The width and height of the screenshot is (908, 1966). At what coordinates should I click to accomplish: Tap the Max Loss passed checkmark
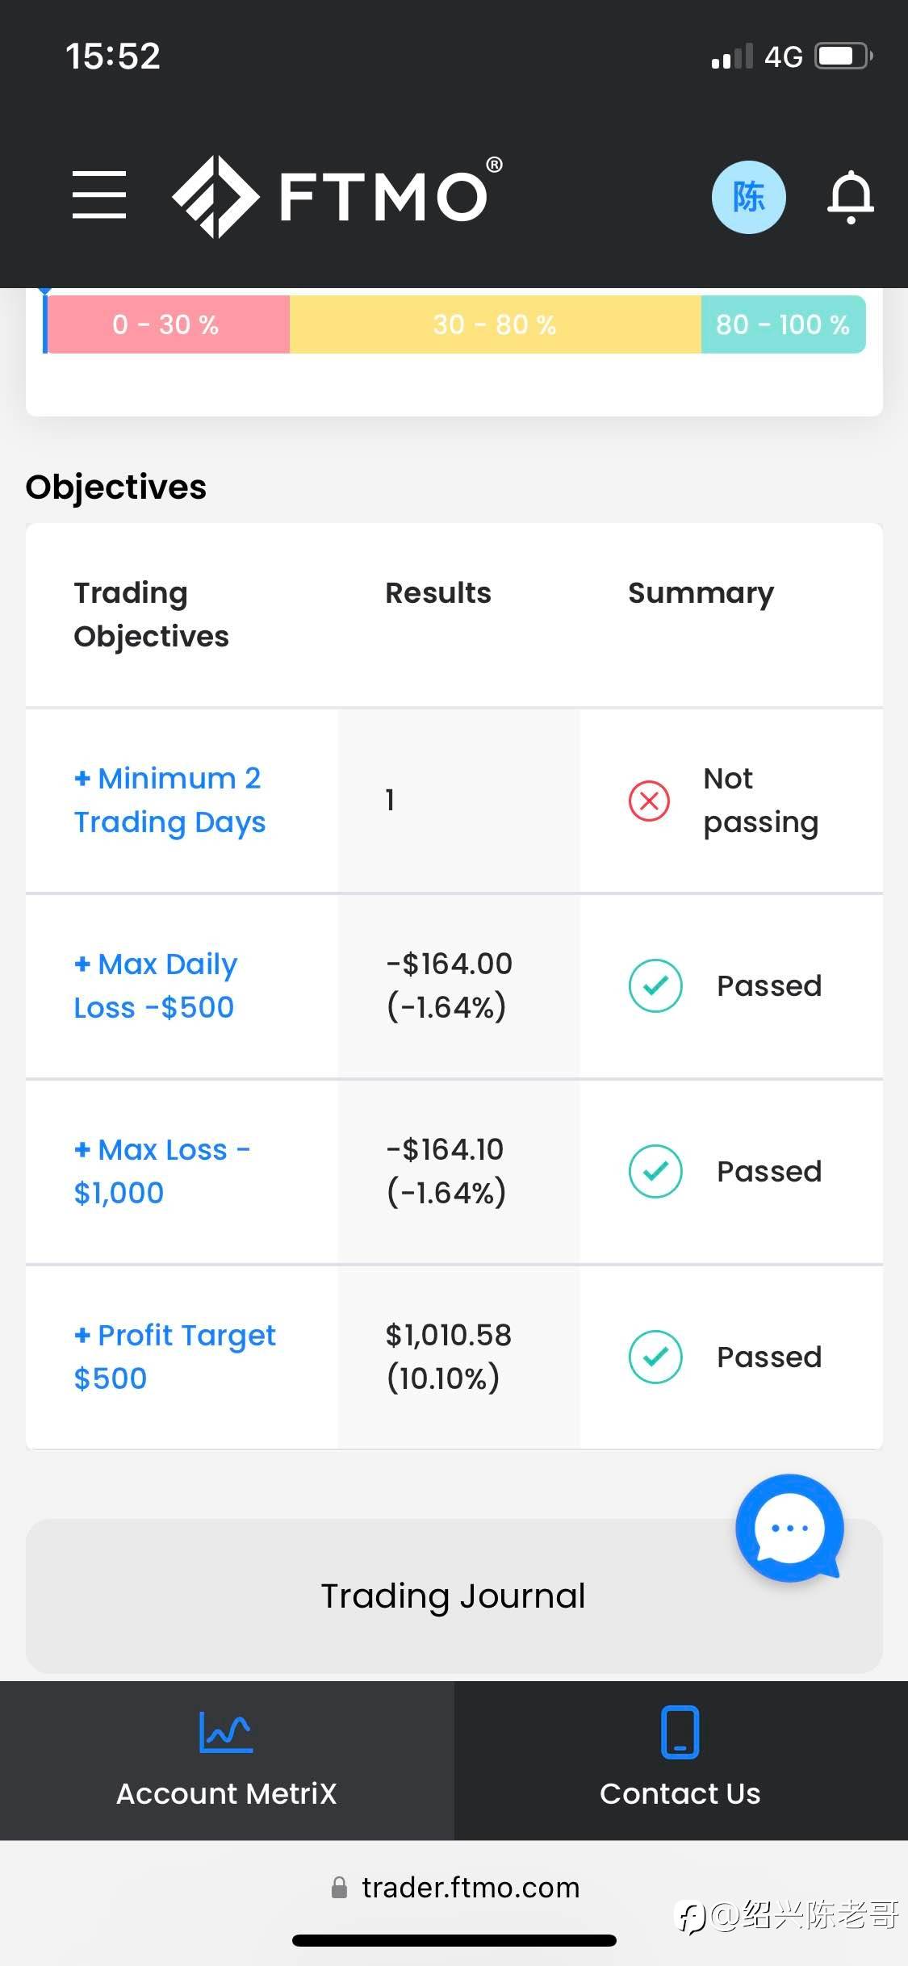tap(655, 1171)
